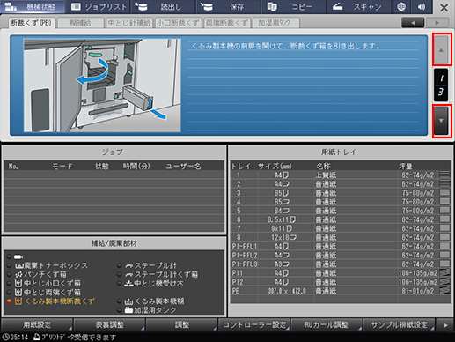This screenshot has height=342, width=455.
Task: Click the ステープル針くず箱 icon
Action: 129,275
